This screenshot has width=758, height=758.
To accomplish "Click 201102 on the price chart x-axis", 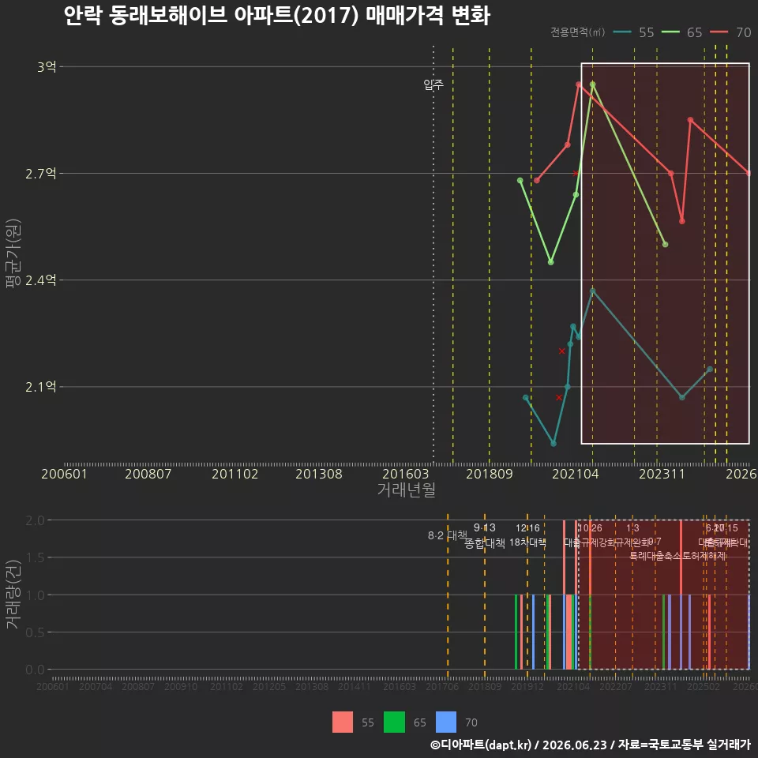I will [235, 474].
